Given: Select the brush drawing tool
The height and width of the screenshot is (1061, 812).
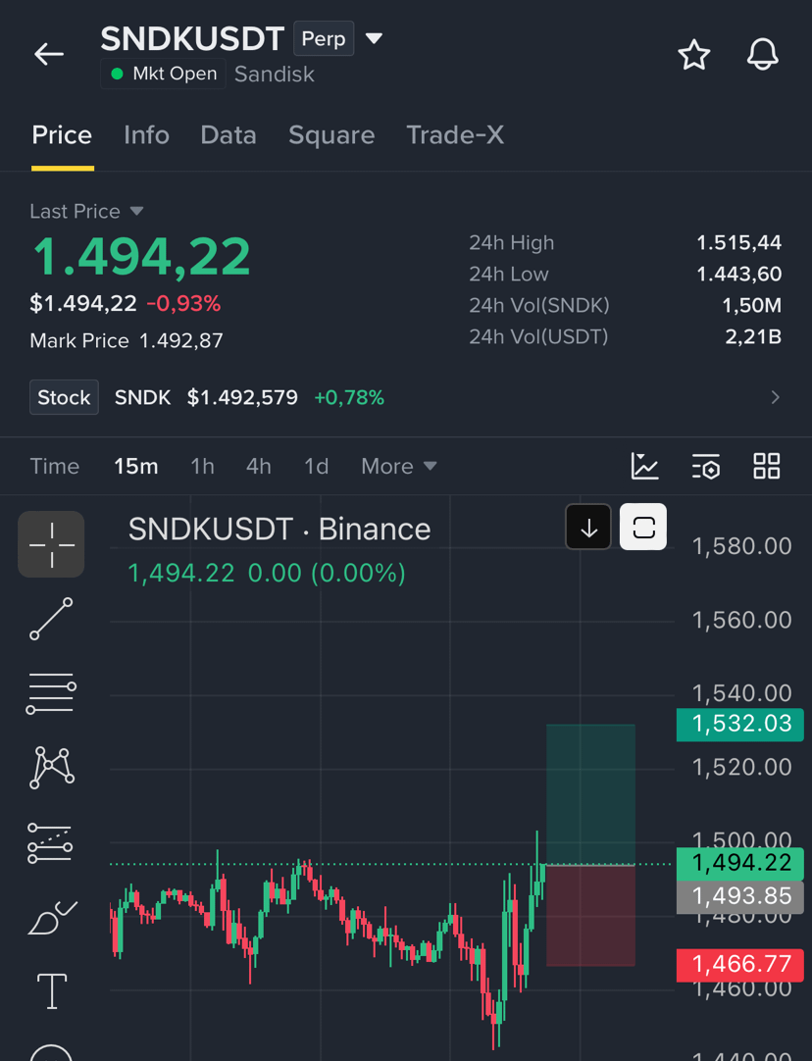Looking at the screenshot, I should tap(52, 918).
